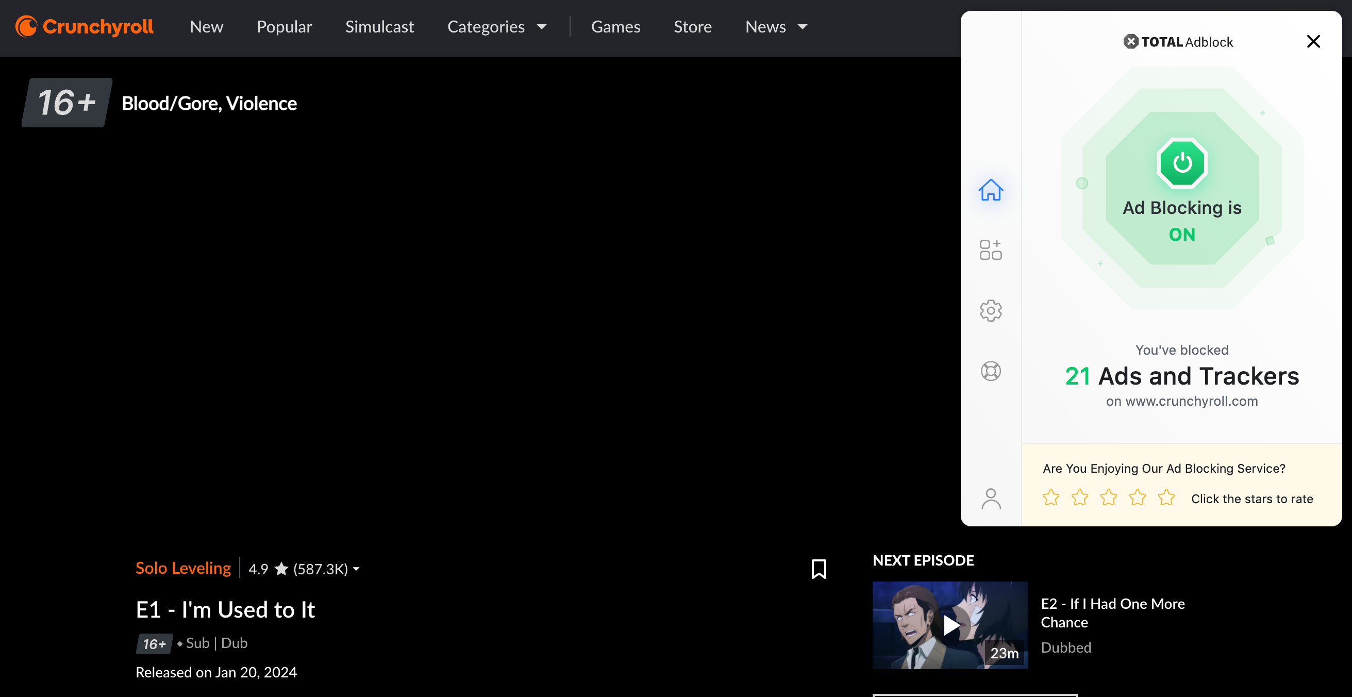Viewport: 1352px width, 697px height.
Task: Click the 'Dubbed' label under next episode
Action: click(x=1065, y=647)
